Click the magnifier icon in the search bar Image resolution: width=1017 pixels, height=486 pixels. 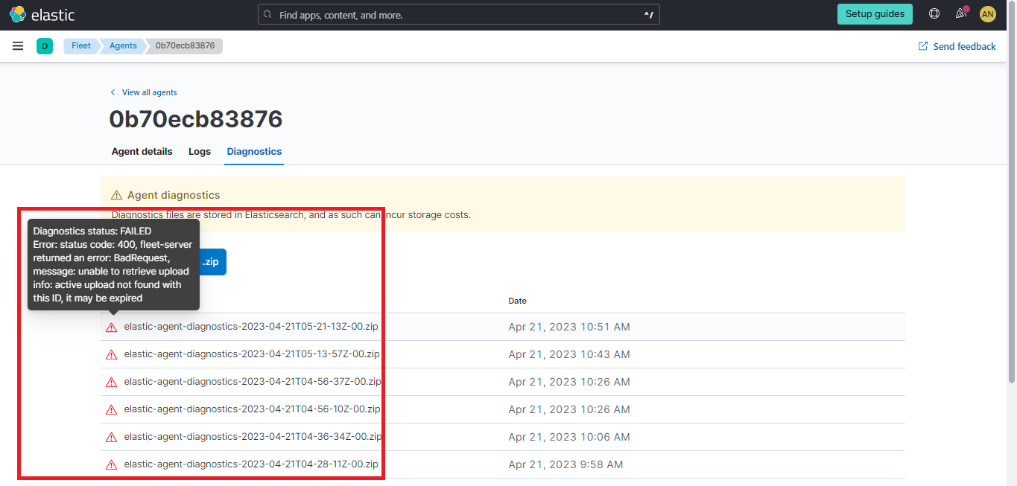[x=267, y=13]
